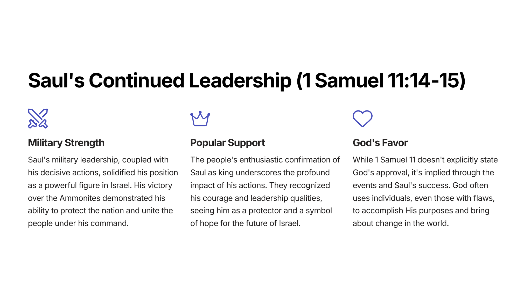The width and height of the screenshot is (531, 298).
Task: Select the paragraph beginning "While 1 Samuel 11"
Action: [x=425, y=191]
